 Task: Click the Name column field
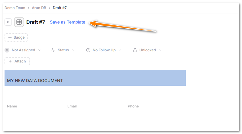pyautogui.click(x=12, y=106)
